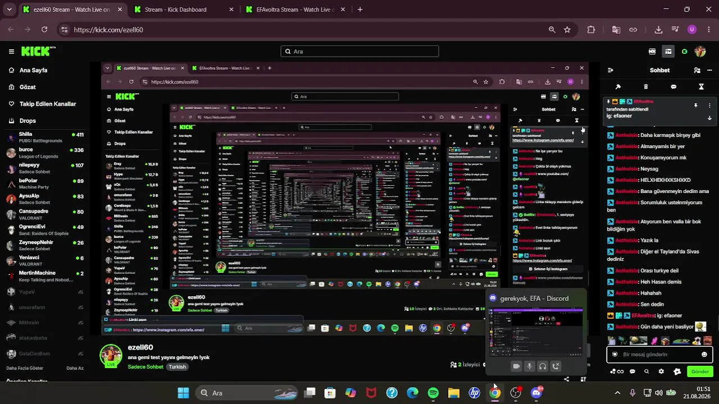Screen dimensions: 719x404
Task: Open chat search magnifier icon
Action: click(x=647, y=371)
